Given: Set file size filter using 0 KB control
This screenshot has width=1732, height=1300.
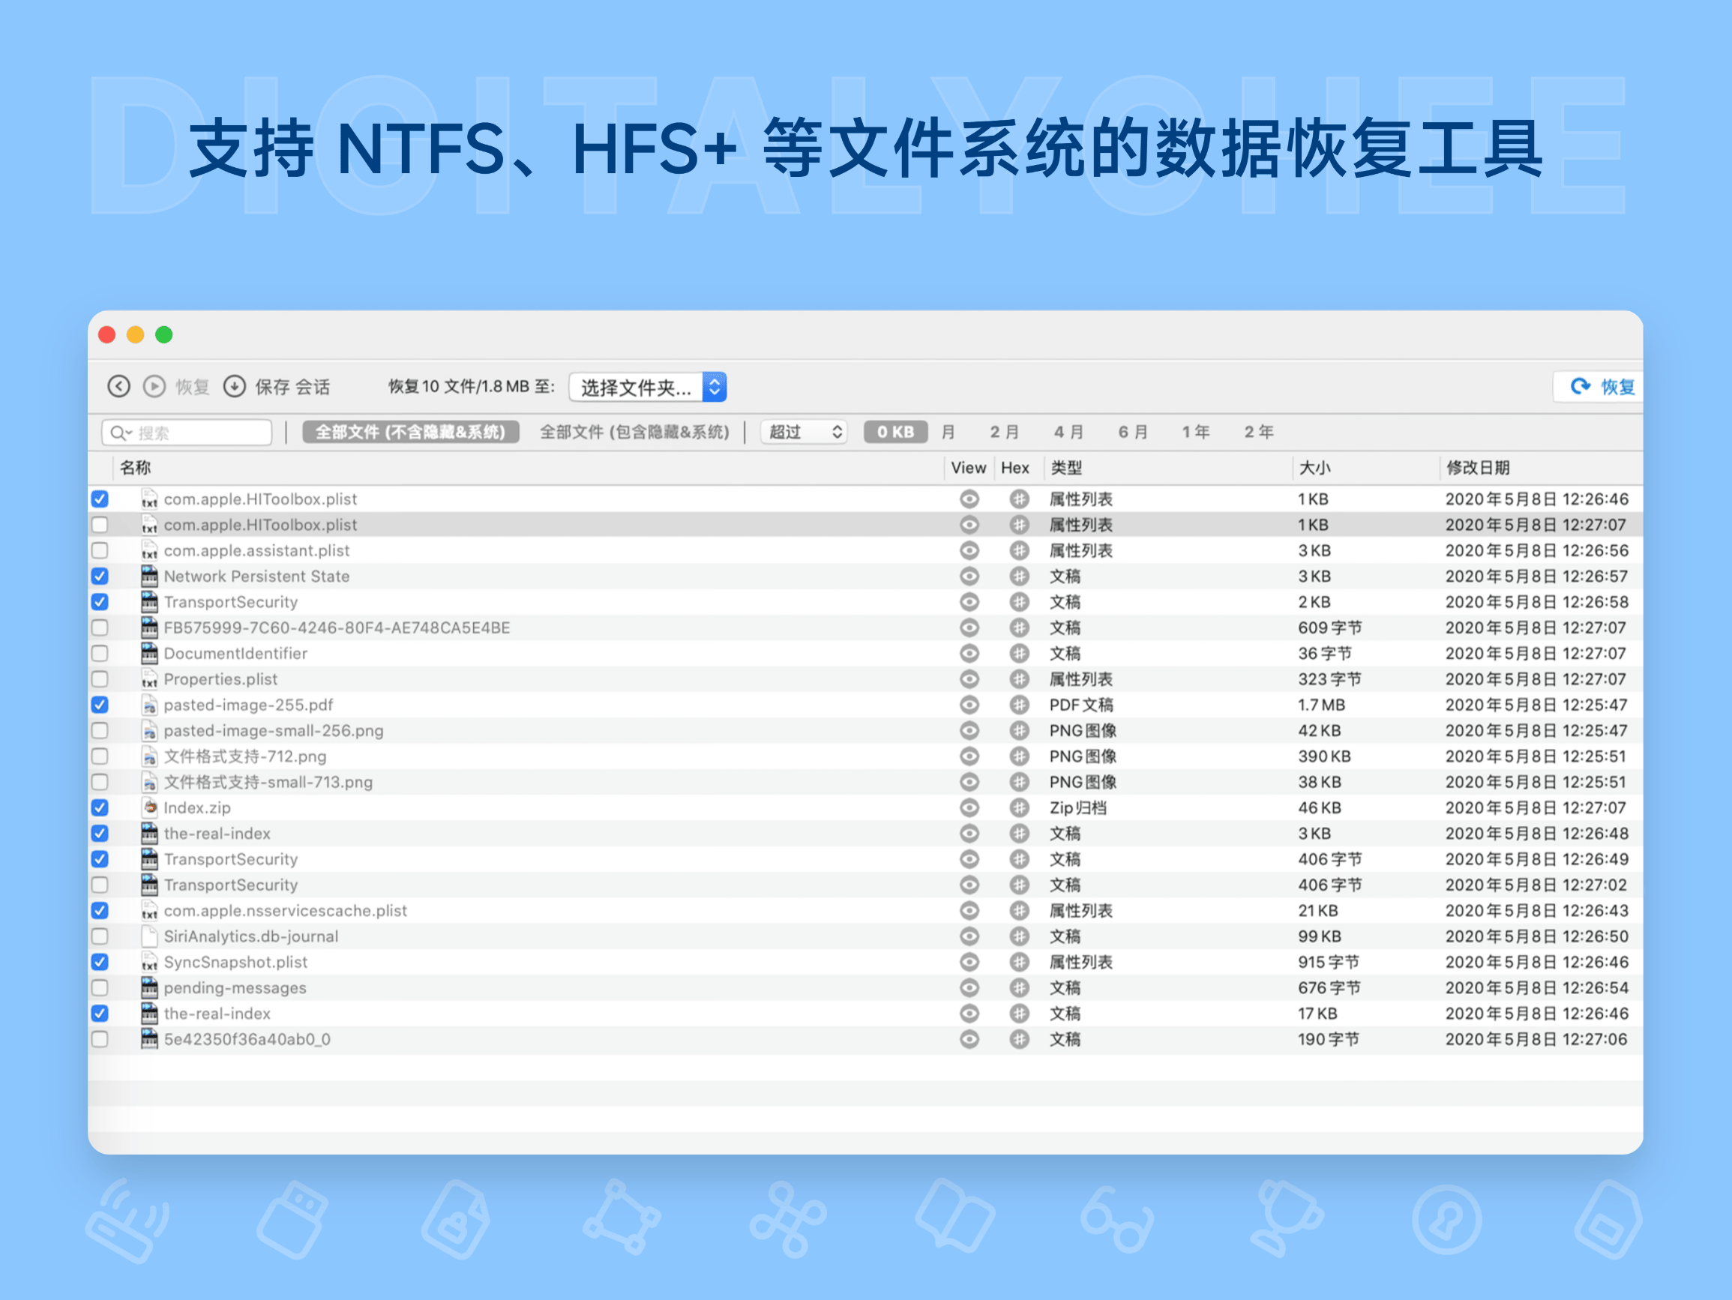Looking at the screenshot, I should tap(895, 432).
